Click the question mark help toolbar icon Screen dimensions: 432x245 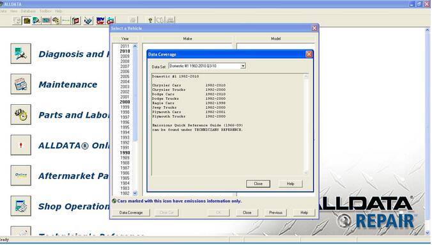click(x=150, y=20)
